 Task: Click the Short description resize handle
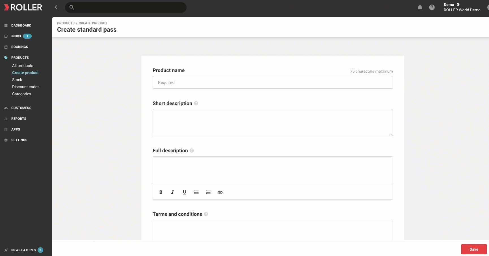[x=391, y=134]
